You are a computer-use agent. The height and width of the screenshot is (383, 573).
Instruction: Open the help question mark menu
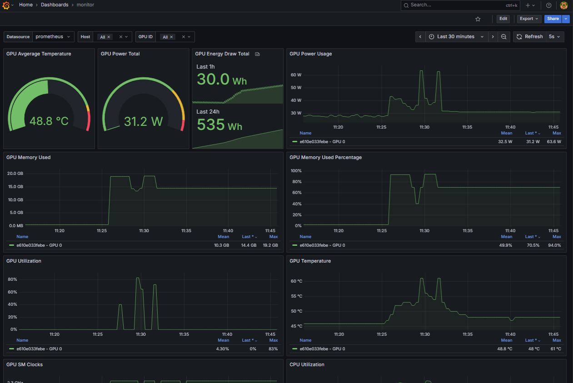pos(548,5)
